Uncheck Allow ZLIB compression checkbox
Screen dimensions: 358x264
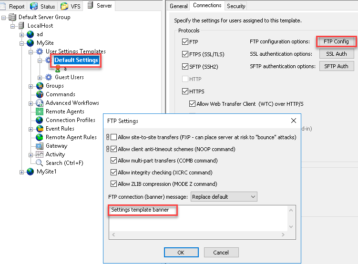pos(114,184)
